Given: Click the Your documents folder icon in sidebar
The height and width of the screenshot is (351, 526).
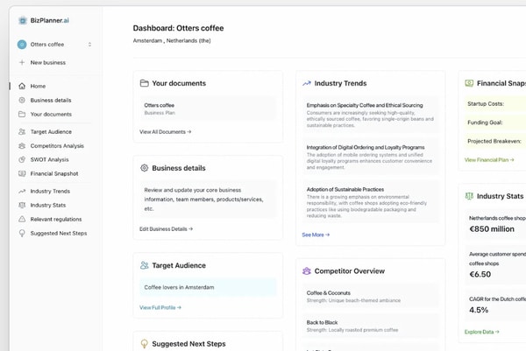Looking at the screenshot, I should pos(22,114).
